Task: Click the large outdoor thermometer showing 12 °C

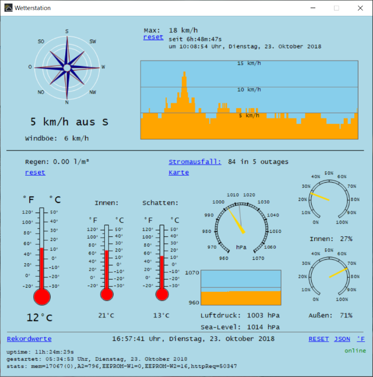Action: (42, 257)
